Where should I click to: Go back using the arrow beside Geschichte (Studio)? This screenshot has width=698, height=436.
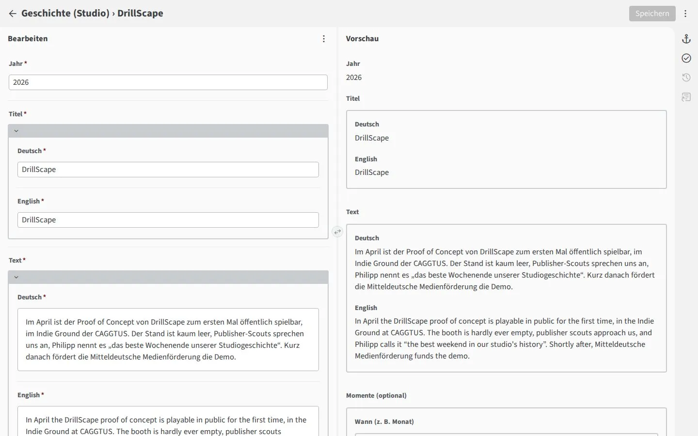[x=13, y=14]
